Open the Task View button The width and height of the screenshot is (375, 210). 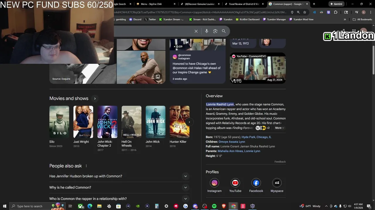[70, 206]
